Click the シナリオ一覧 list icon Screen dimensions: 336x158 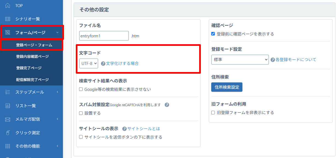(8, 19)
